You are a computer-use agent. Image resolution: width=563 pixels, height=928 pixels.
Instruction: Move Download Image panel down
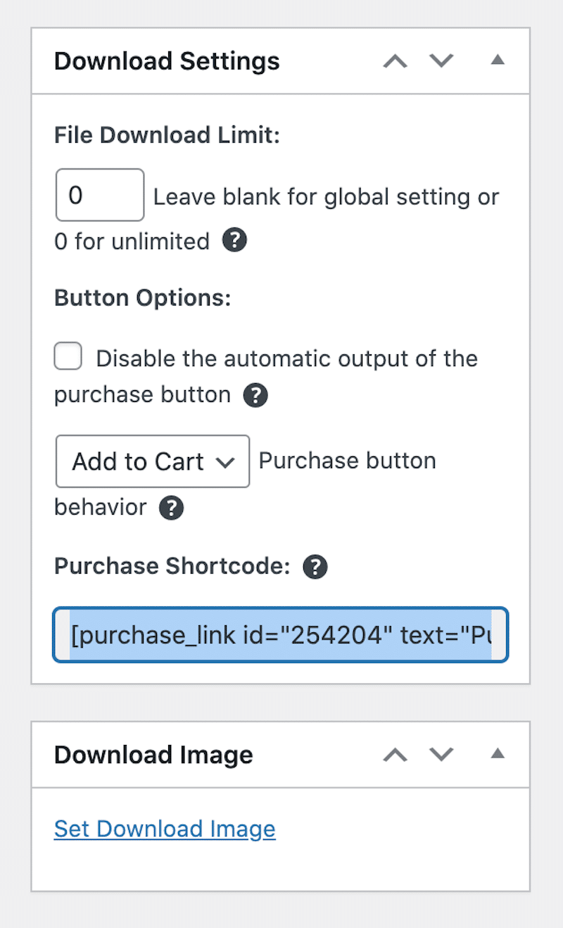point(441,755)
